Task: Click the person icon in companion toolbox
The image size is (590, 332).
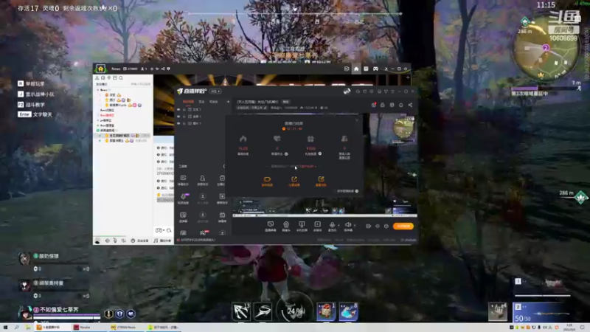Action: (202, 178)
